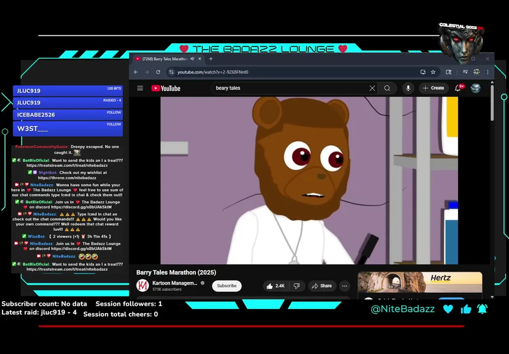Bookmark this page with the star
509x354 pixels.
tap(433, 72)
